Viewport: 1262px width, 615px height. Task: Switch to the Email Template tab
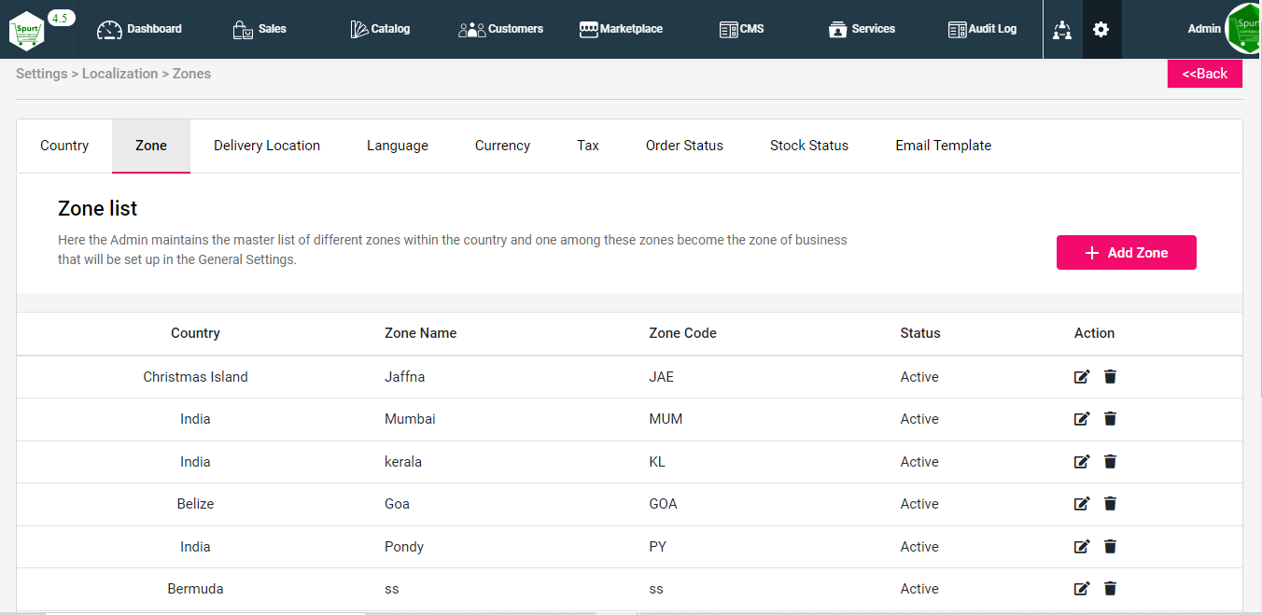(x=943, y=146)
